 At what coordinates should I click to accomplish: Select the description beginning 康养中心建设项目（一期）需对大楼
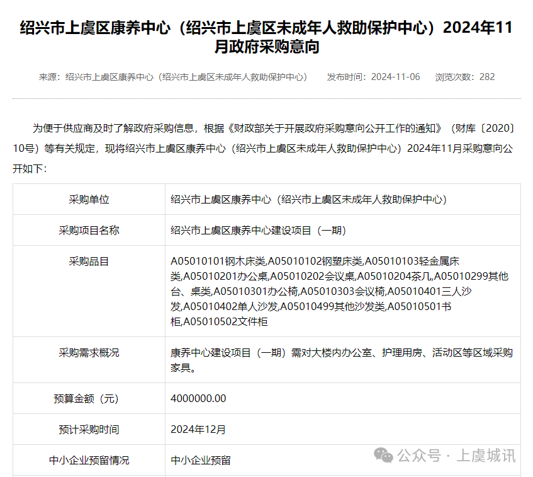click(342, 360)
